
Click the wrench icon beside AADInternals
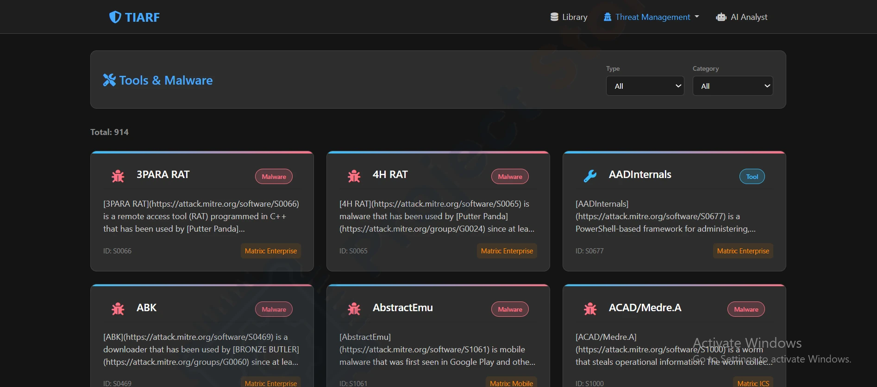pos(590,176)
